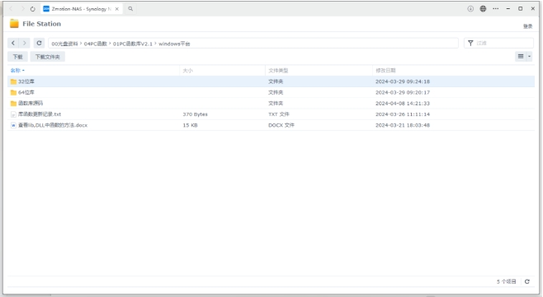The width and height of the screenshot is (543, 297).
Task: Go to 04PC函数 in the breadcrumb path
Action: [x=95, y=44]
